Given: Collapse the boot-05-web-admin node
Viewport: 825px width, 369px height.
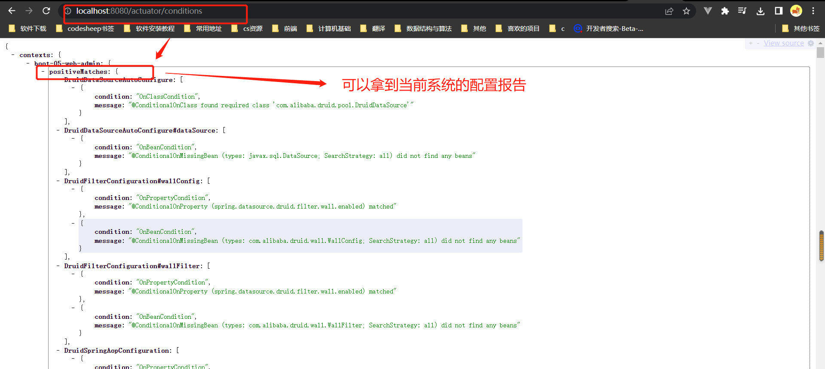Looking at the screenshot, I should 28,63.
